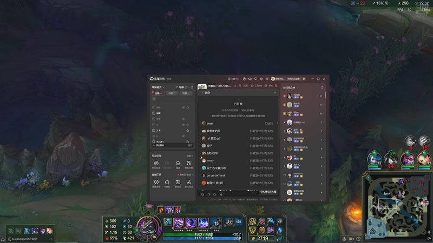Click Q ability icon in game HUD
Screen dimensions: 433x243
pyautogui.click(x=179, y=222)
